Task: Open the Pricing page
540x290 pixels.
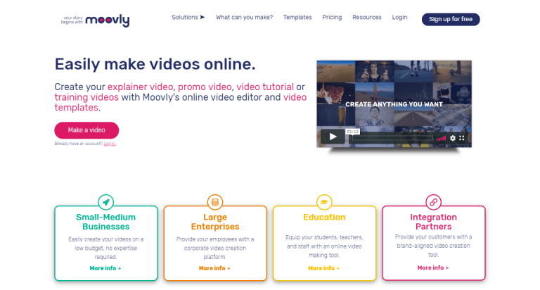Action: (332, 17)
